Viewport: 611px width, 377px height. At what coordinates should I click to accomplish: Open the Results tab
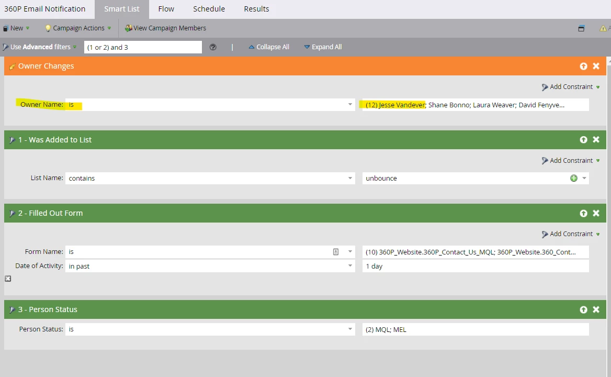coord(256,9)
